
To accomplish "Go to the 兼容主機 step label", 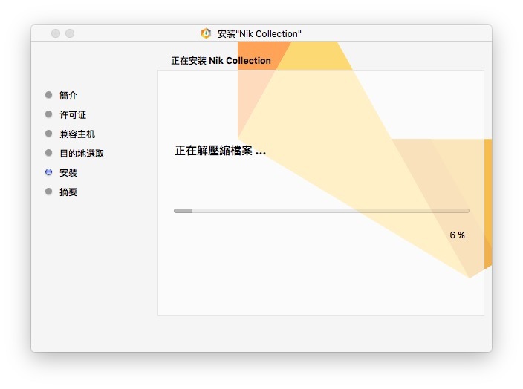I will point(77,134).
